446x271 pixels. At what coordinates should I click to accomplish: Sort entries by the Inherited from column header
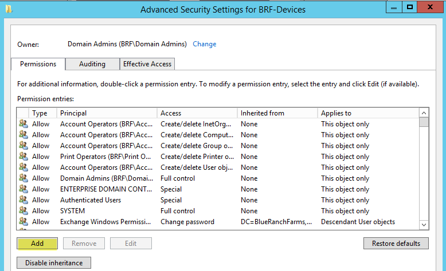pyautogui.click(x=277, y=113)
